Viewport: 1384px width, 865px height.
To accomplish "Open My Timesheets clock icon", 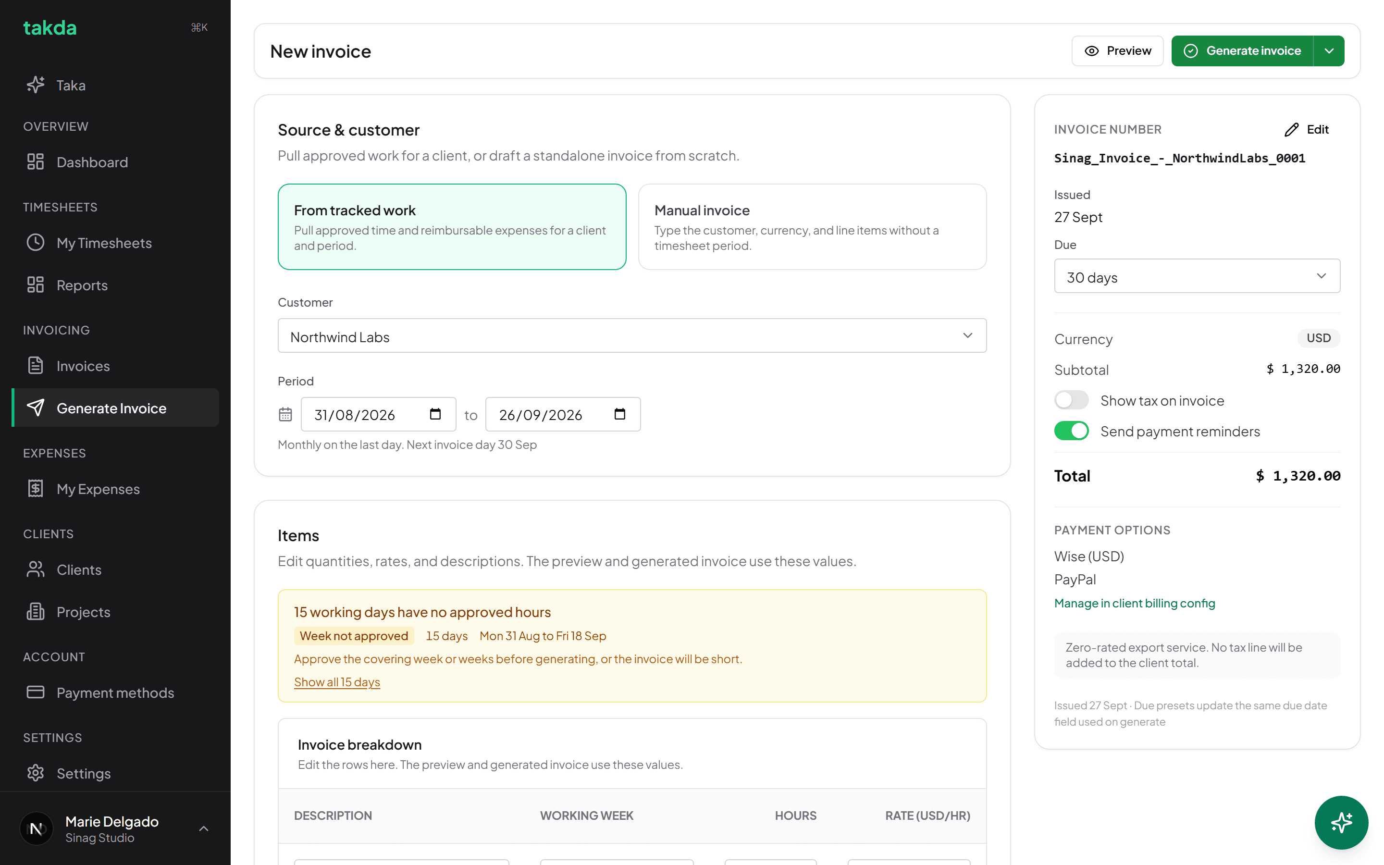I will click(36, 243).
